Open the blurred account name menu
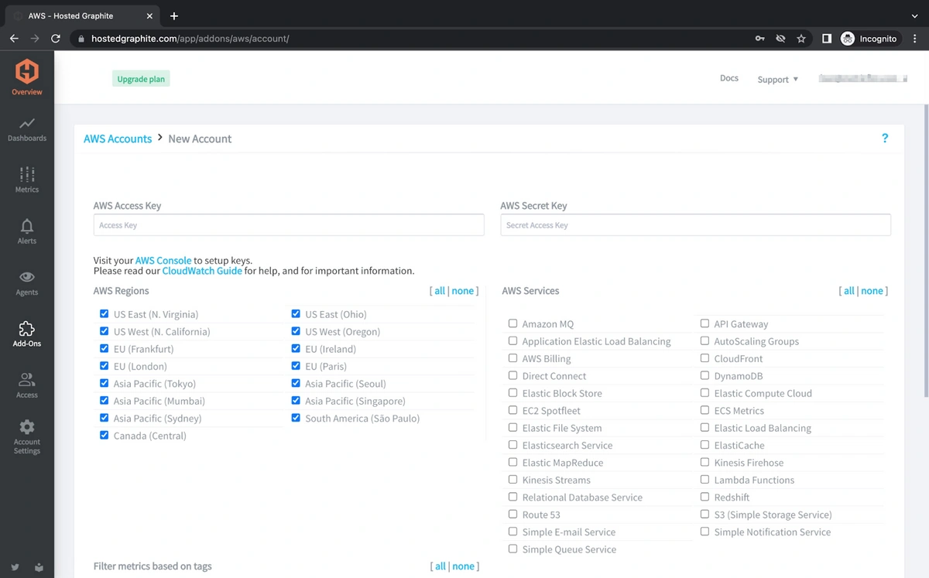The width and height of the screenshot is (929, 578). pos(862,79)
